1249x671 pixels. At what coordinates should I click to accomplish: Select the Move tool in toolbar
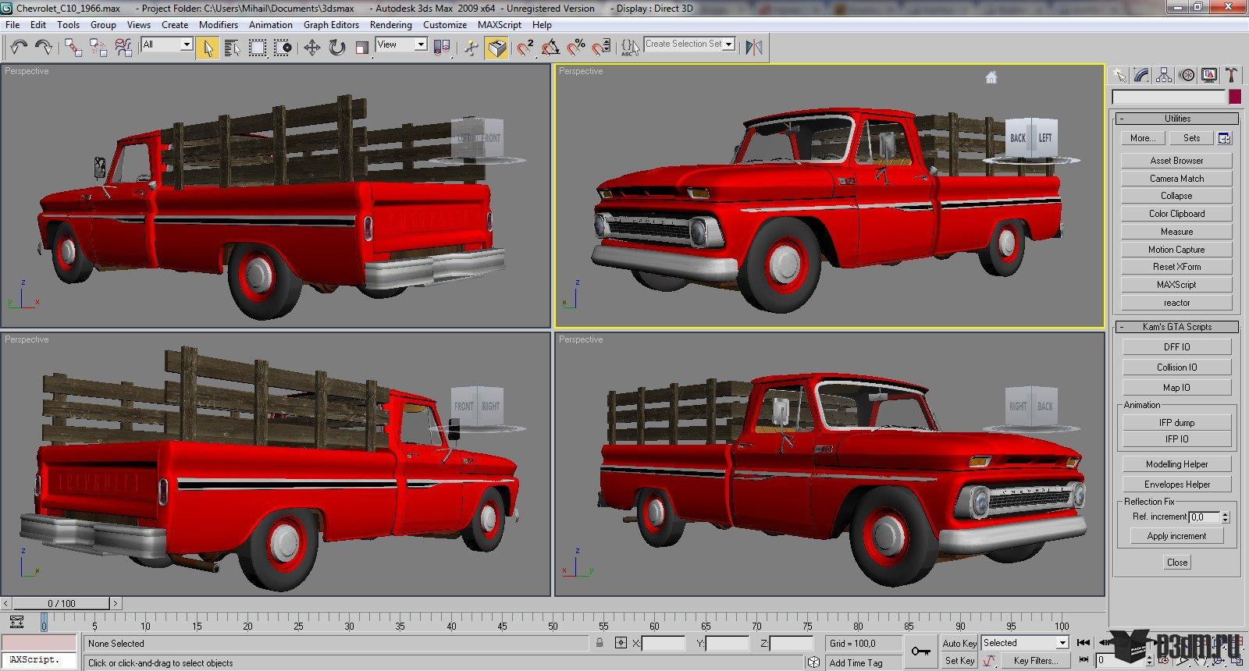tap(311, 48)
